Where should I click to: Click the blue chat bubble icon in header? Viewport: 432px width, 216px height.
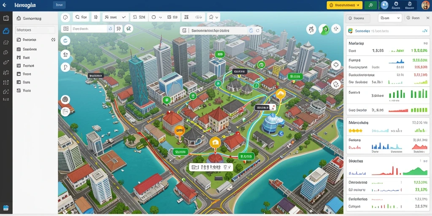pos(384,5)
